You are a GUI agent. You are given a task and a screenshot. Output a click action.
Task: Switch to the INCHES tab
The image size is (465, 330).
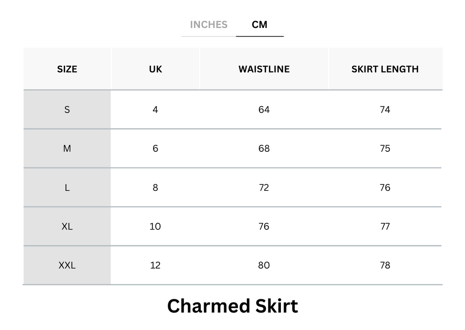pos(209,25)
